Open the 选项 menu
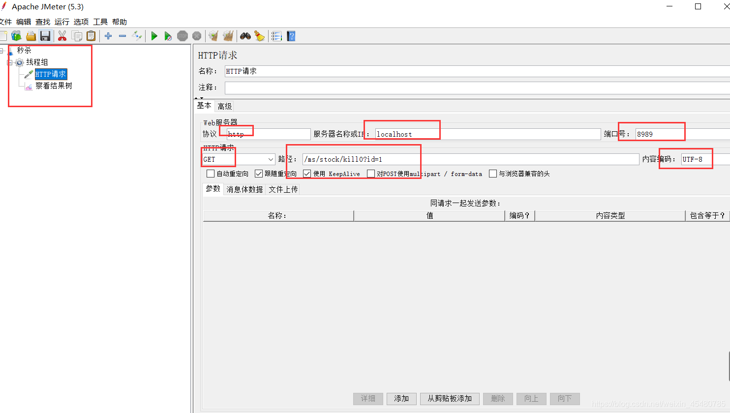 [x=81, y=22]
